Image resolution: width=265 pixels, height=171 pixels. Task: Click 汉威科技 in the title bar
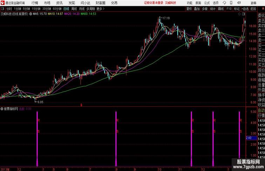pos(170,3)
